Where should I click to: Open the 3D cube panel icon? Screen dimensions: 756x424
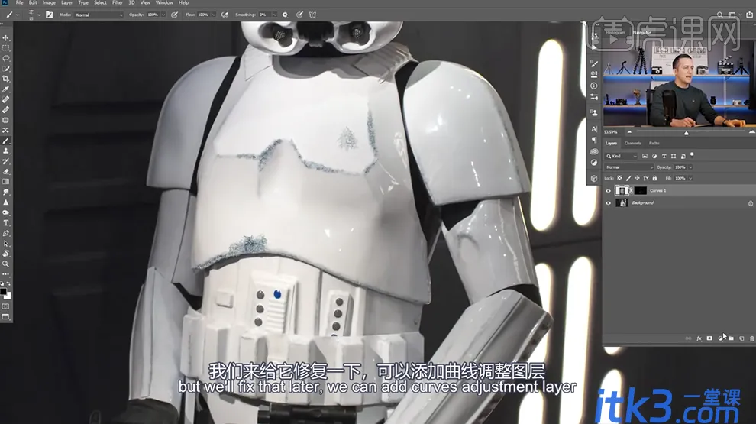pyautogui.click(x=594, y=179)
